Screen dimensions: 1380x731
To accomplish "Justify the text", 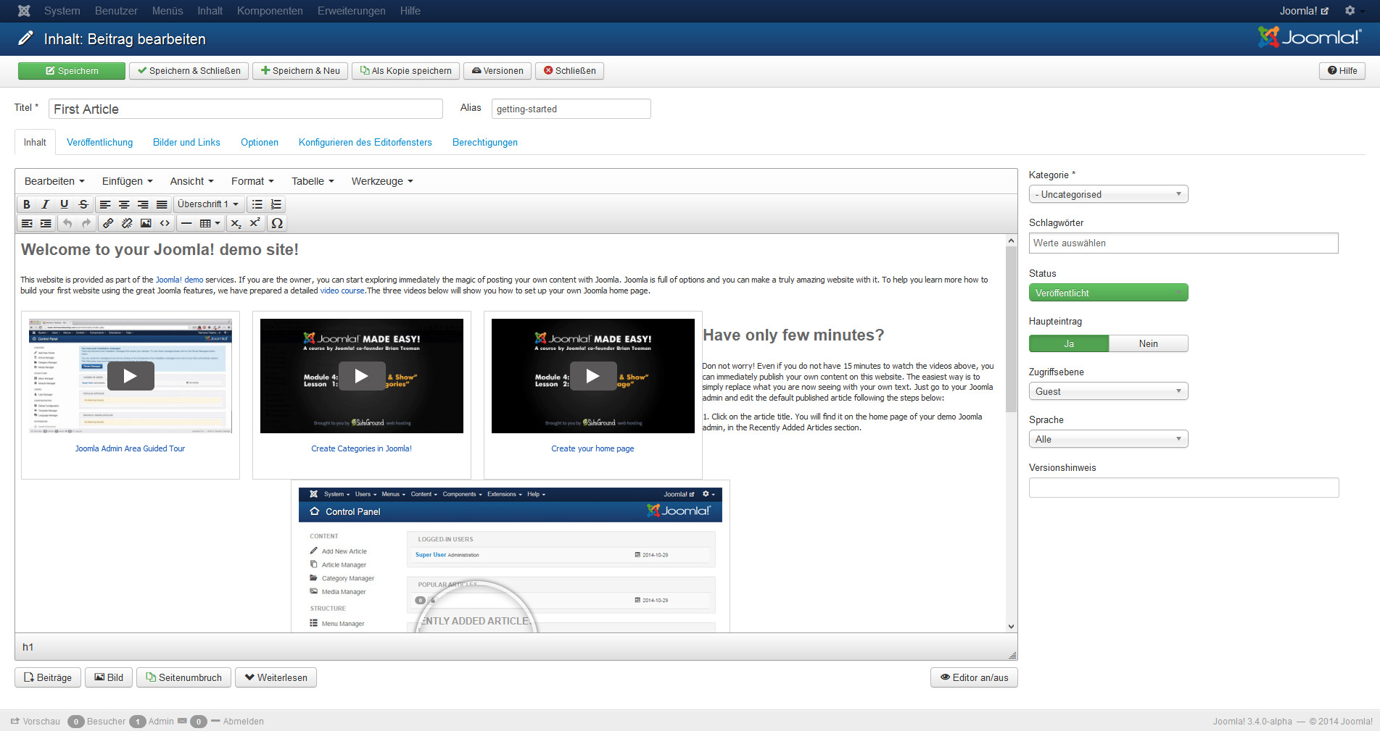I will point(162,204).
